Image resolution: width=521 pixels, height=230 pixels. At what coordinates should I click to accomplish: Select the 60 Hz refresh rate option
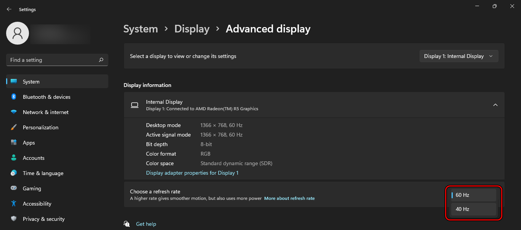[x=473, y=195]
